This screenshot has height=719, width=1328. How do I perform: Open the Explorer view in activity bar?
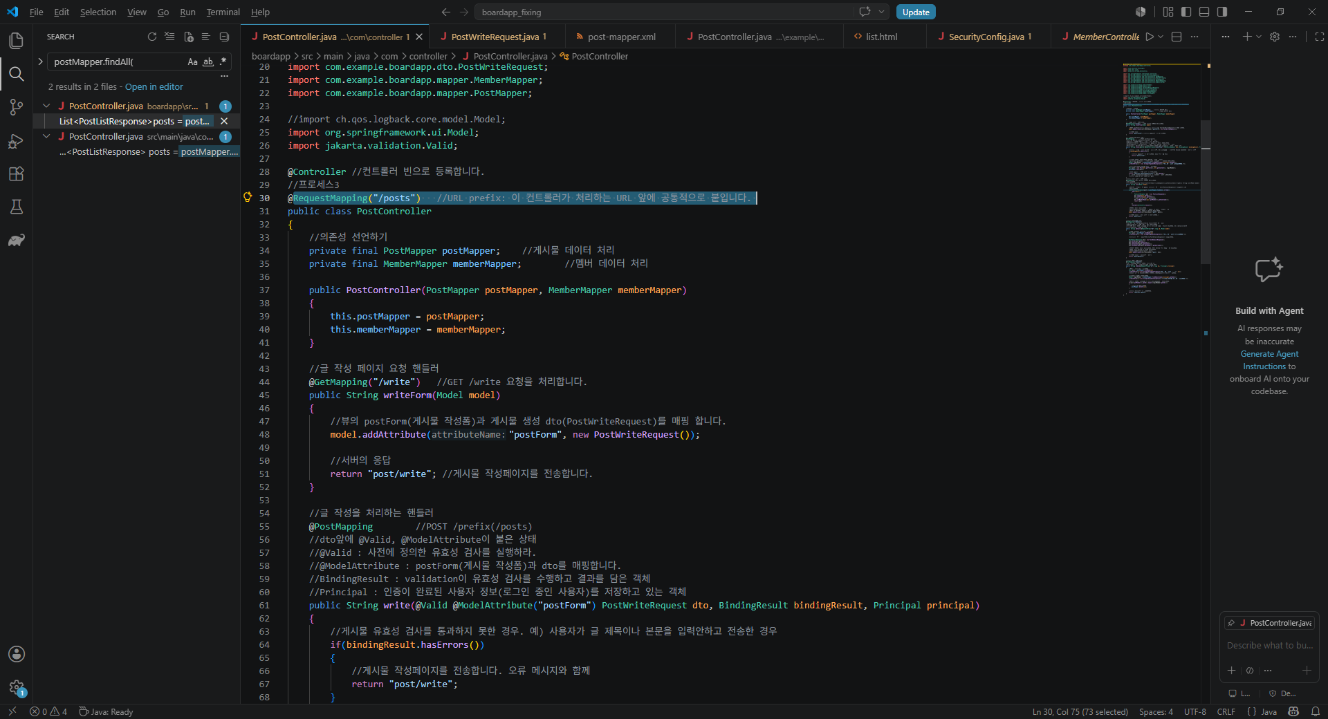[17, 41]
